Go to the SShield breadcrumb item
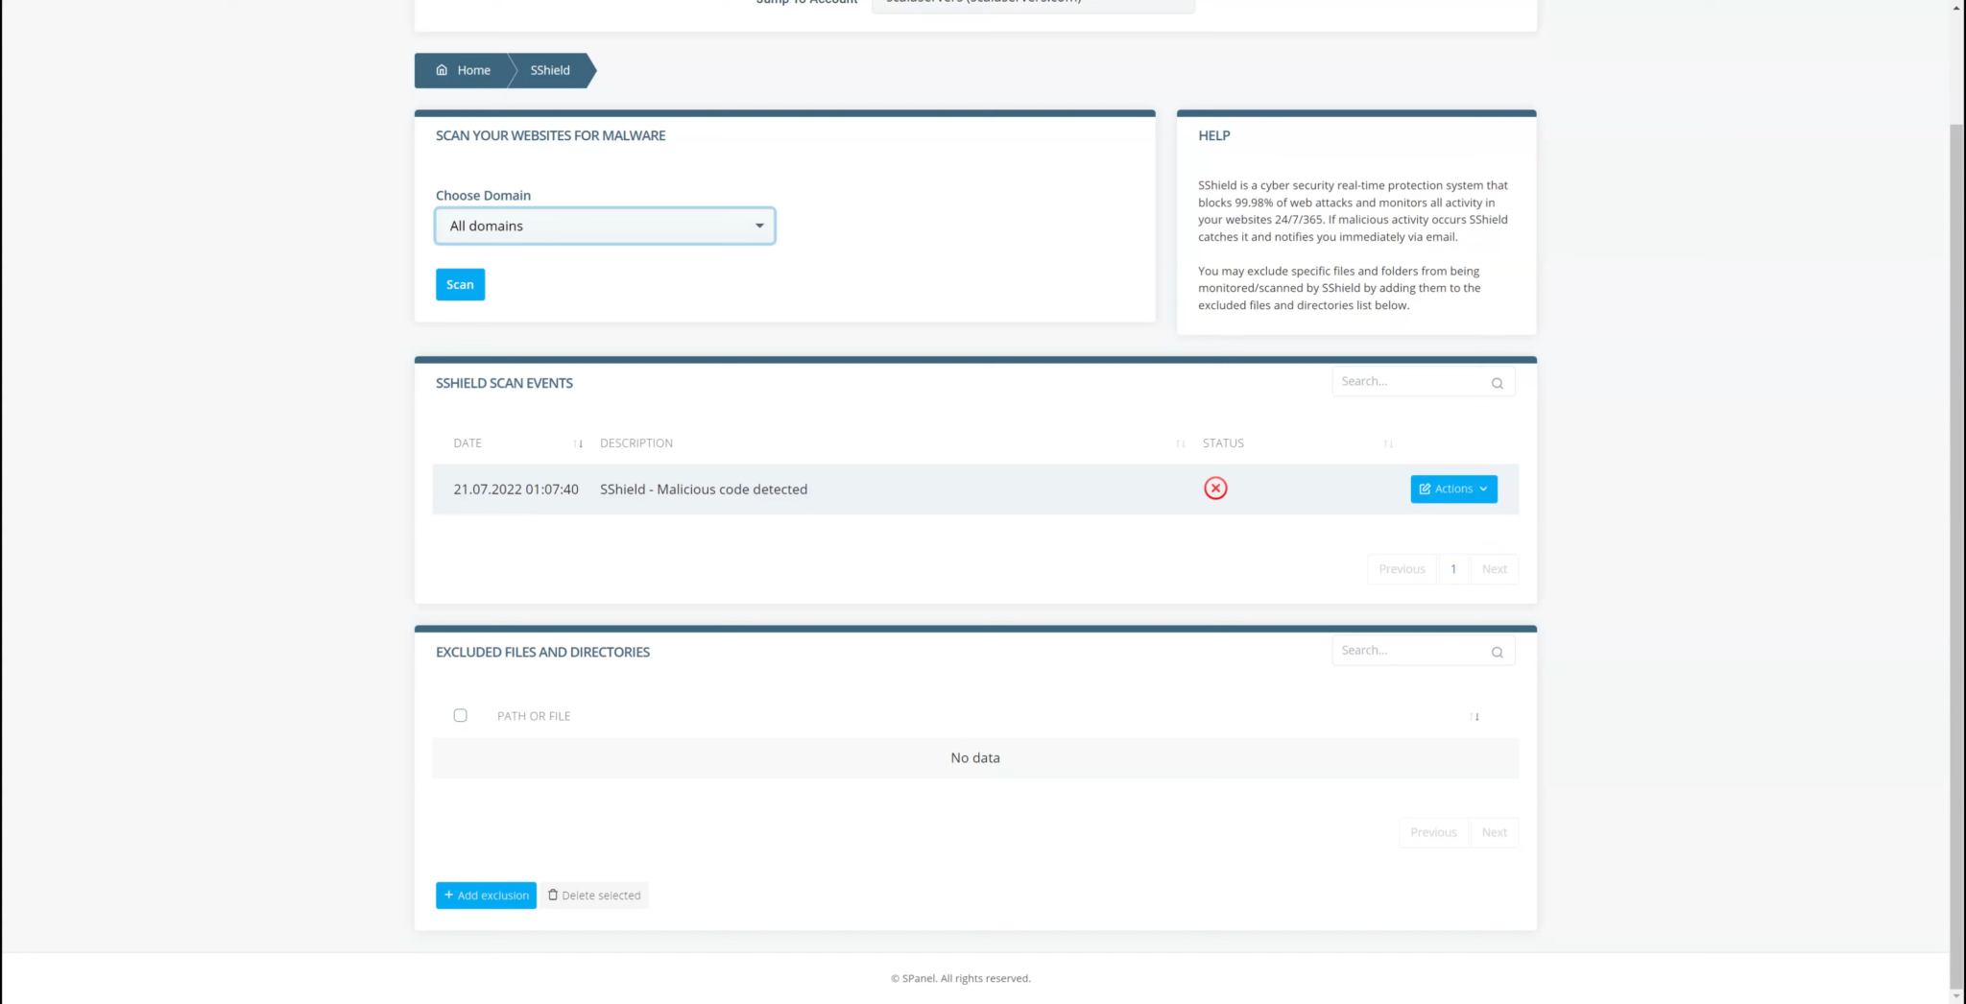1966x1004 pixels. point(550,70)
